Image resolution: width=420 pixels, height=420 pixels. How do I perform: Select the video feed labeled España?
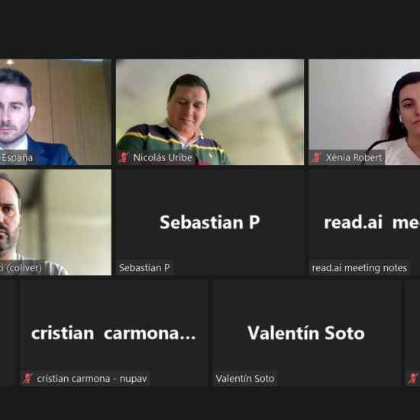pyautogui.click(x=56, y=111)
